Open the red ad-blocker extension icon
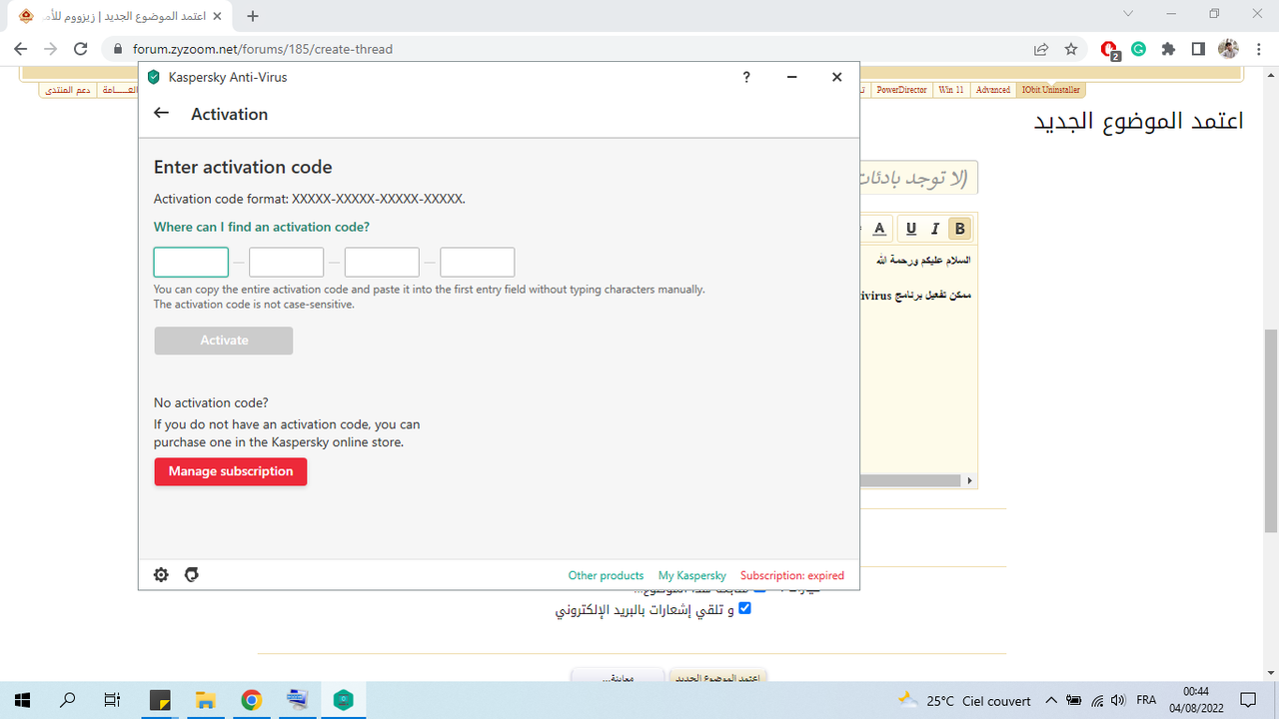 1109,49
